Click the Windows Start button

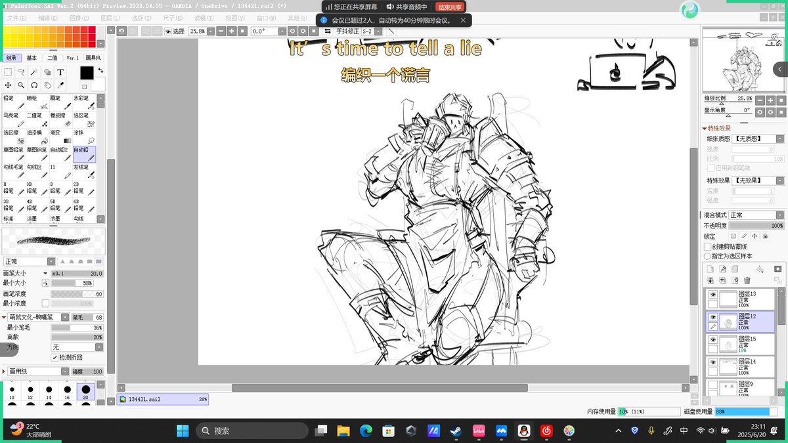(183, 431)
